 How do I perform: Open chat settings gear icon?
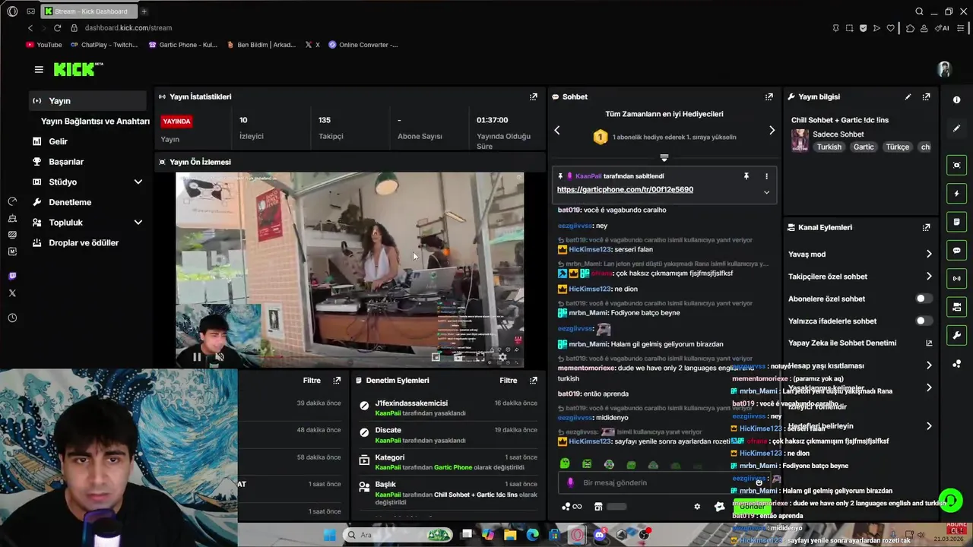pos(697,507)
